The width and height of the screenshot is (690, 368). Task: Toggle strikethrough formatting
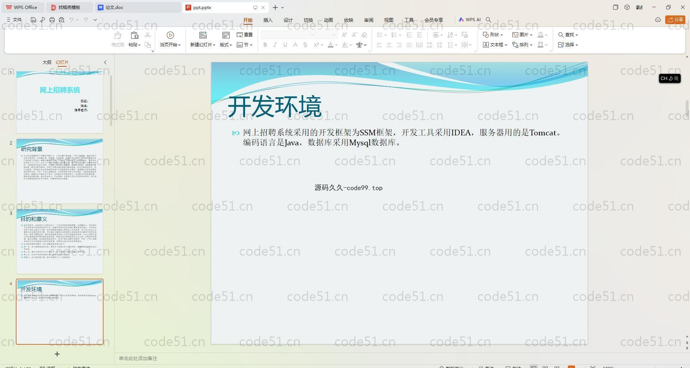[x=295, y=45]
